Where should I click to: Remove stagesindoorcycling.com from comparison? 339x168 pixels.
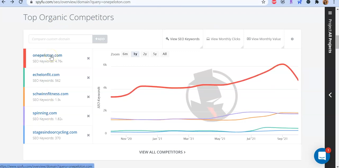(x=88, y=135)
